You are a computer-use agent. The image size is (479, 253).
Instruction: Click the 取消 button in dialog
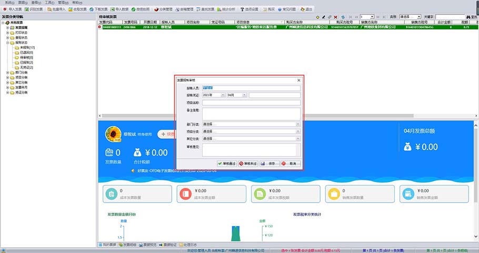(291, 164)
